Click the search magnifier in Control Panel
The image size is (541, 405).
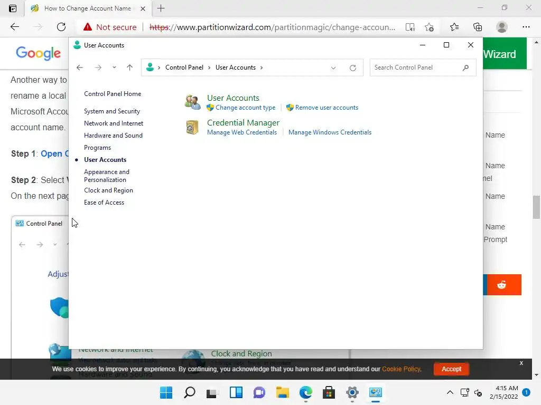click(466, 67)
